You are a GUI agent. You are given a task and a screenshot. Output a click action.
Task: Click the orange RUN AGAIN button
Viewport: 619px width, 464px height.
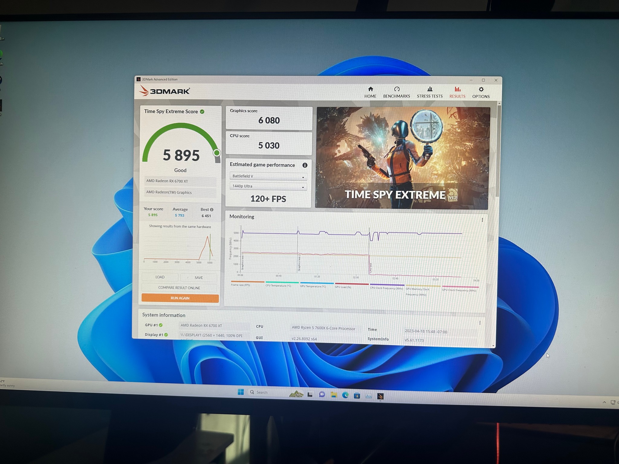(x=180, y=298)
